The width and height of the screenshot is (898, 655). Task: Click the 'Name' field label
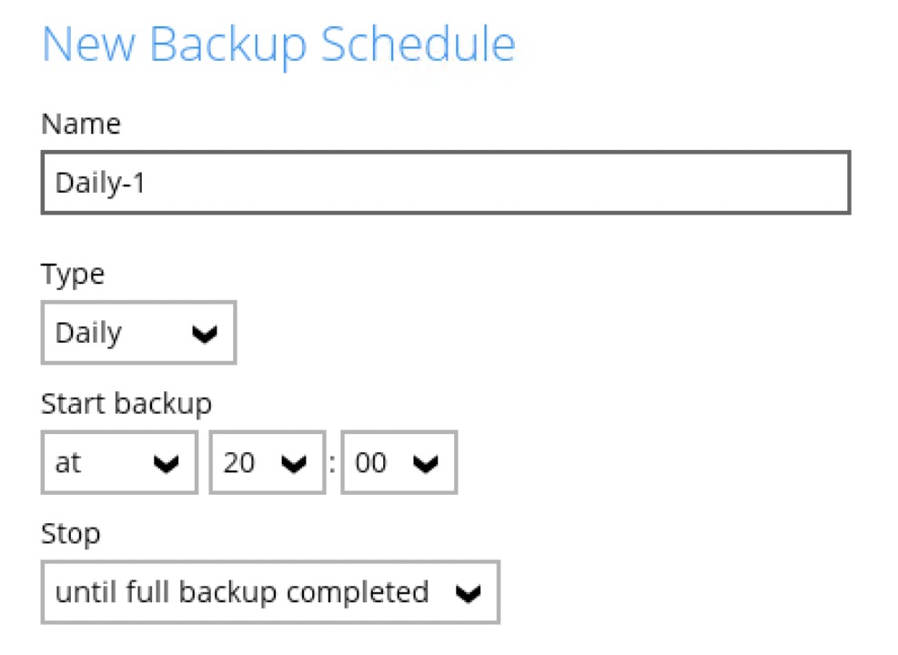click(x=81, y=124)
